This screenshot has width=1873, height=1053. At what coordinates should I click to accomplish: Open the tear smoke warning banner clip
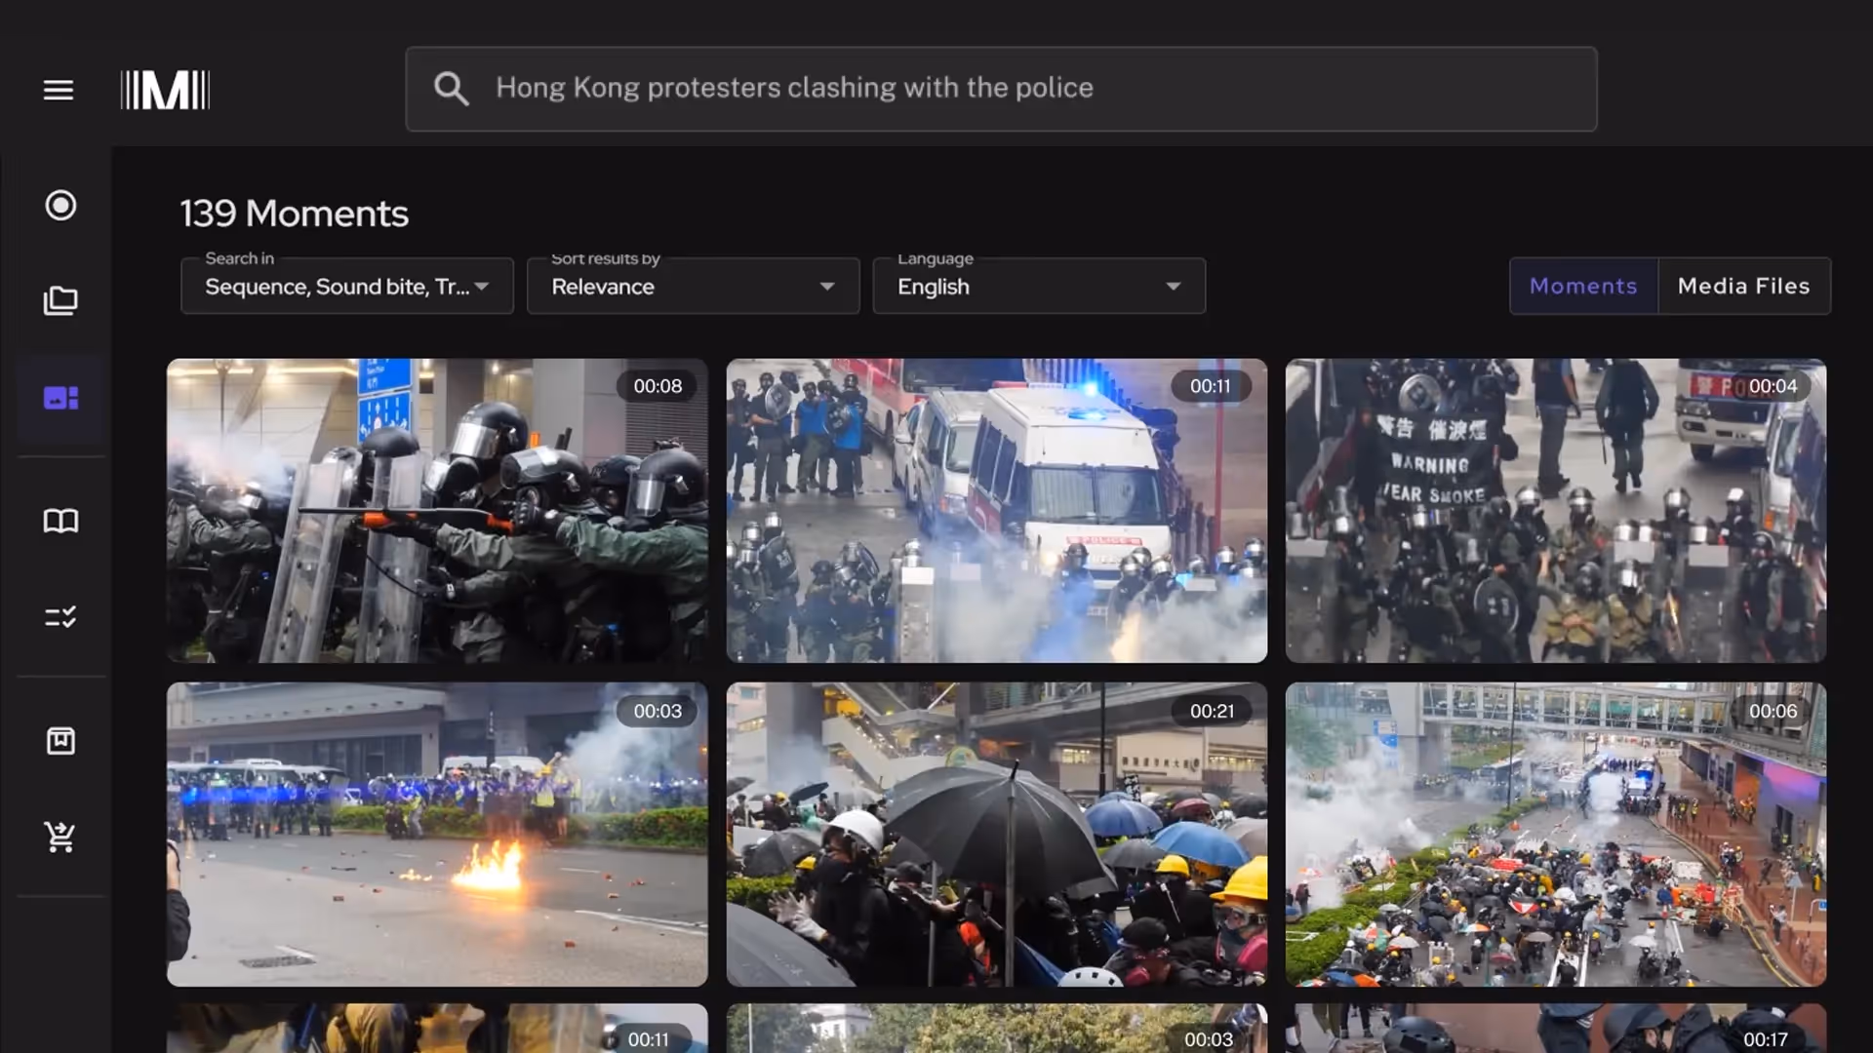[1555, 511]
